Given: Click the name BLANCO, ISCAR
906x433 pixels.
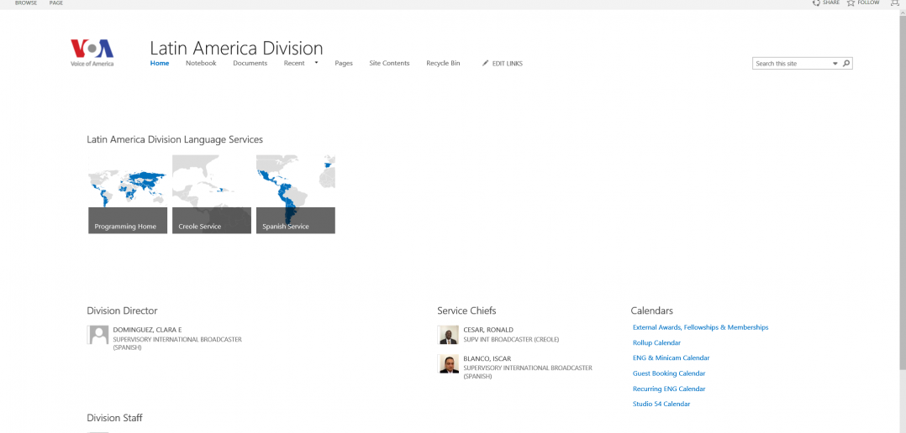Looking at the screenshot, I should (x=487, y=358).
